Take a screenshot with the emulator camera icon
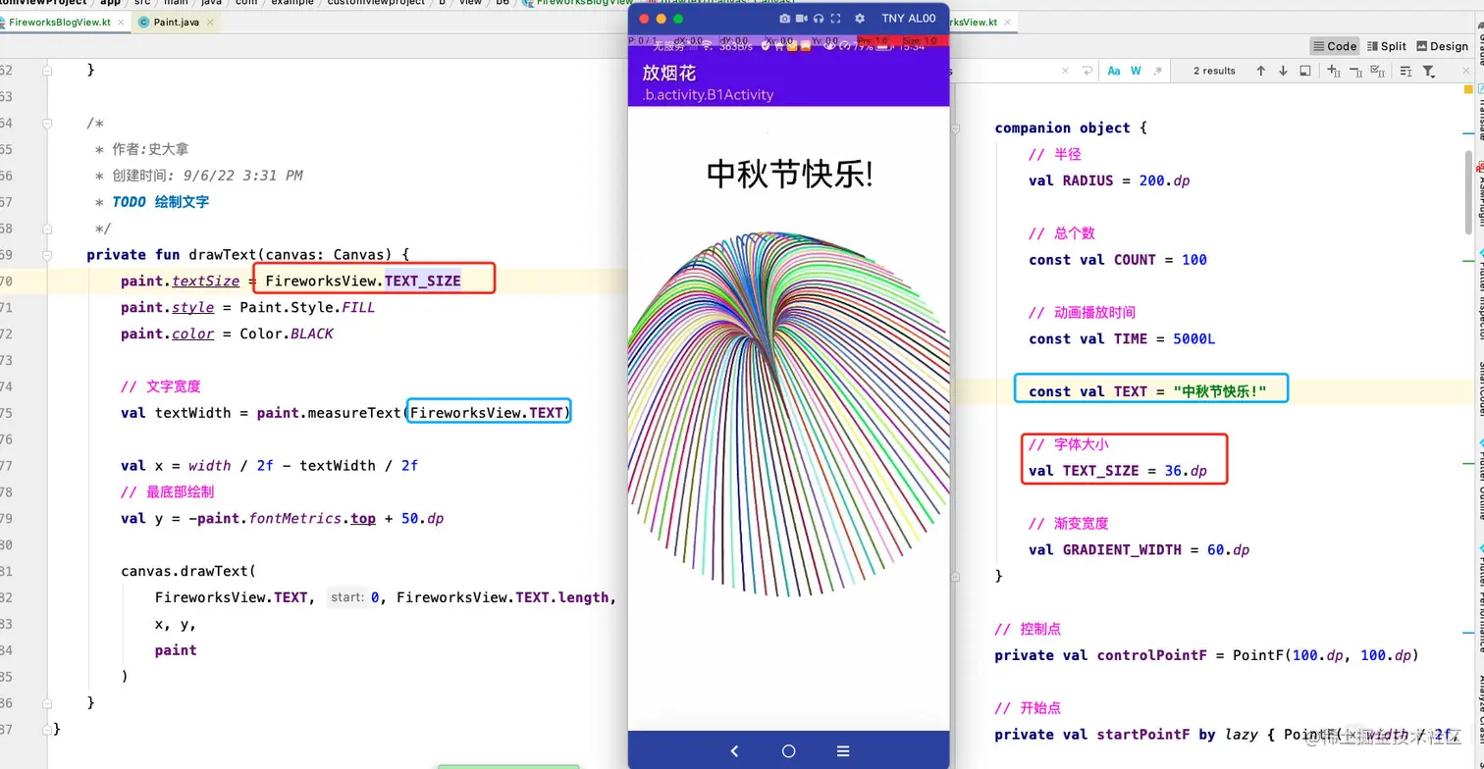The width and height of the screenshot is (1484, 769). [785, 19]
